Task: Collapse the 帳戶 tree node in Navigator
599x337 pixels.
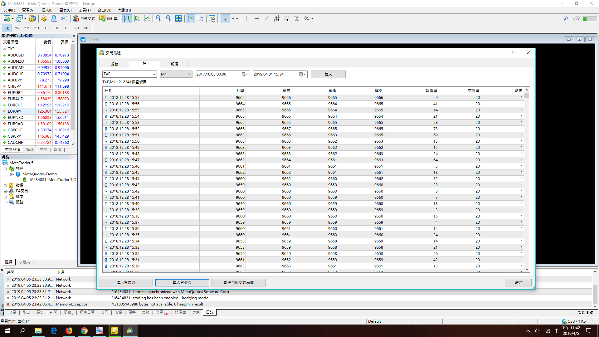Action: click(5, 168)
